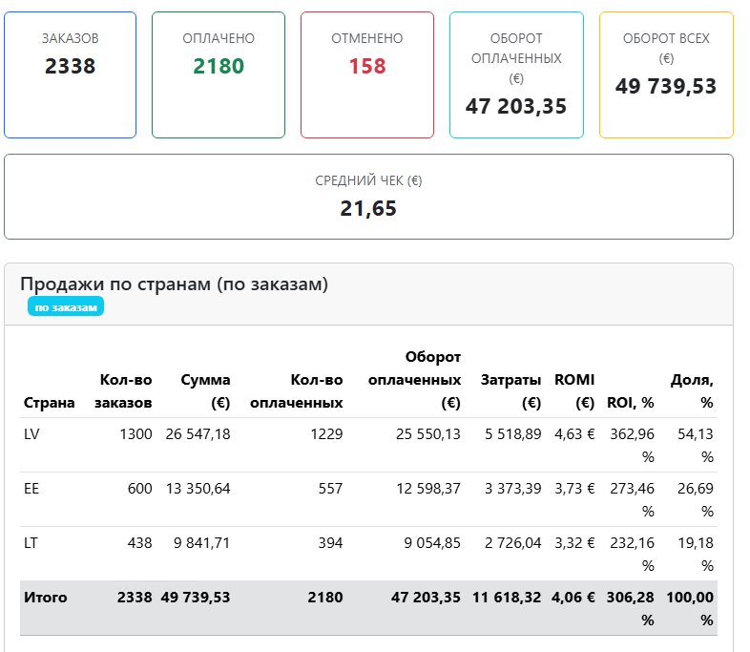The image size is (750, 652).
Task: Click the 'Доля, %' column header
Action: (x=692, y=391)
